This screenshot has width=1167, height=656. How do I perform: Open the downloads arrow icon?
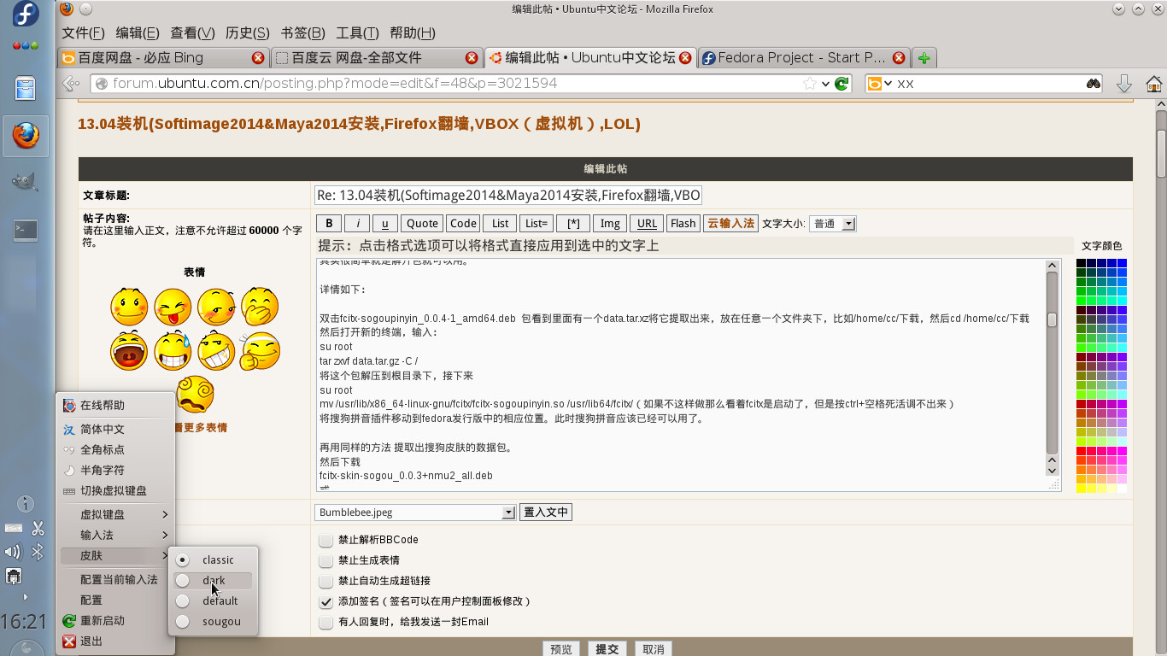[x=1124, y=83]
